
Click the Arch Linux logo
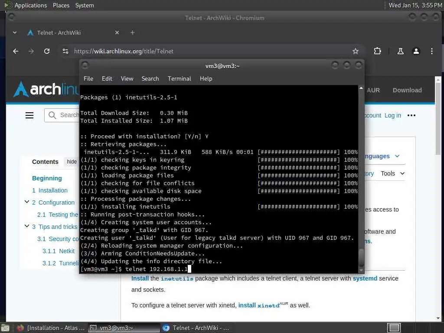pos(46,89)
